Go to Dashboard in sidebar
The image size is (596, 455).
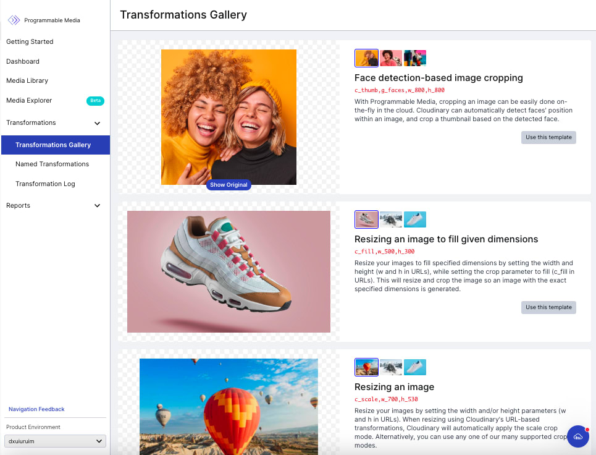pyautogui.click(x=23, y=61)
